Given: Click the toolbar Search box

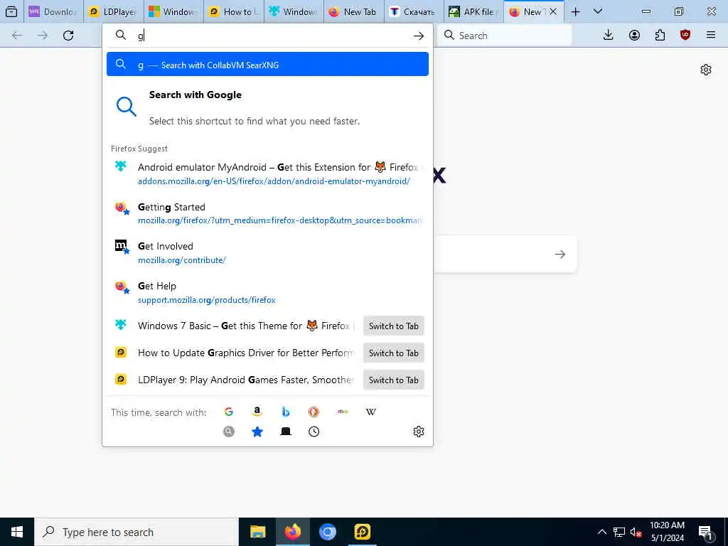Looking at the screenshot, I should [x=505, y=36].
